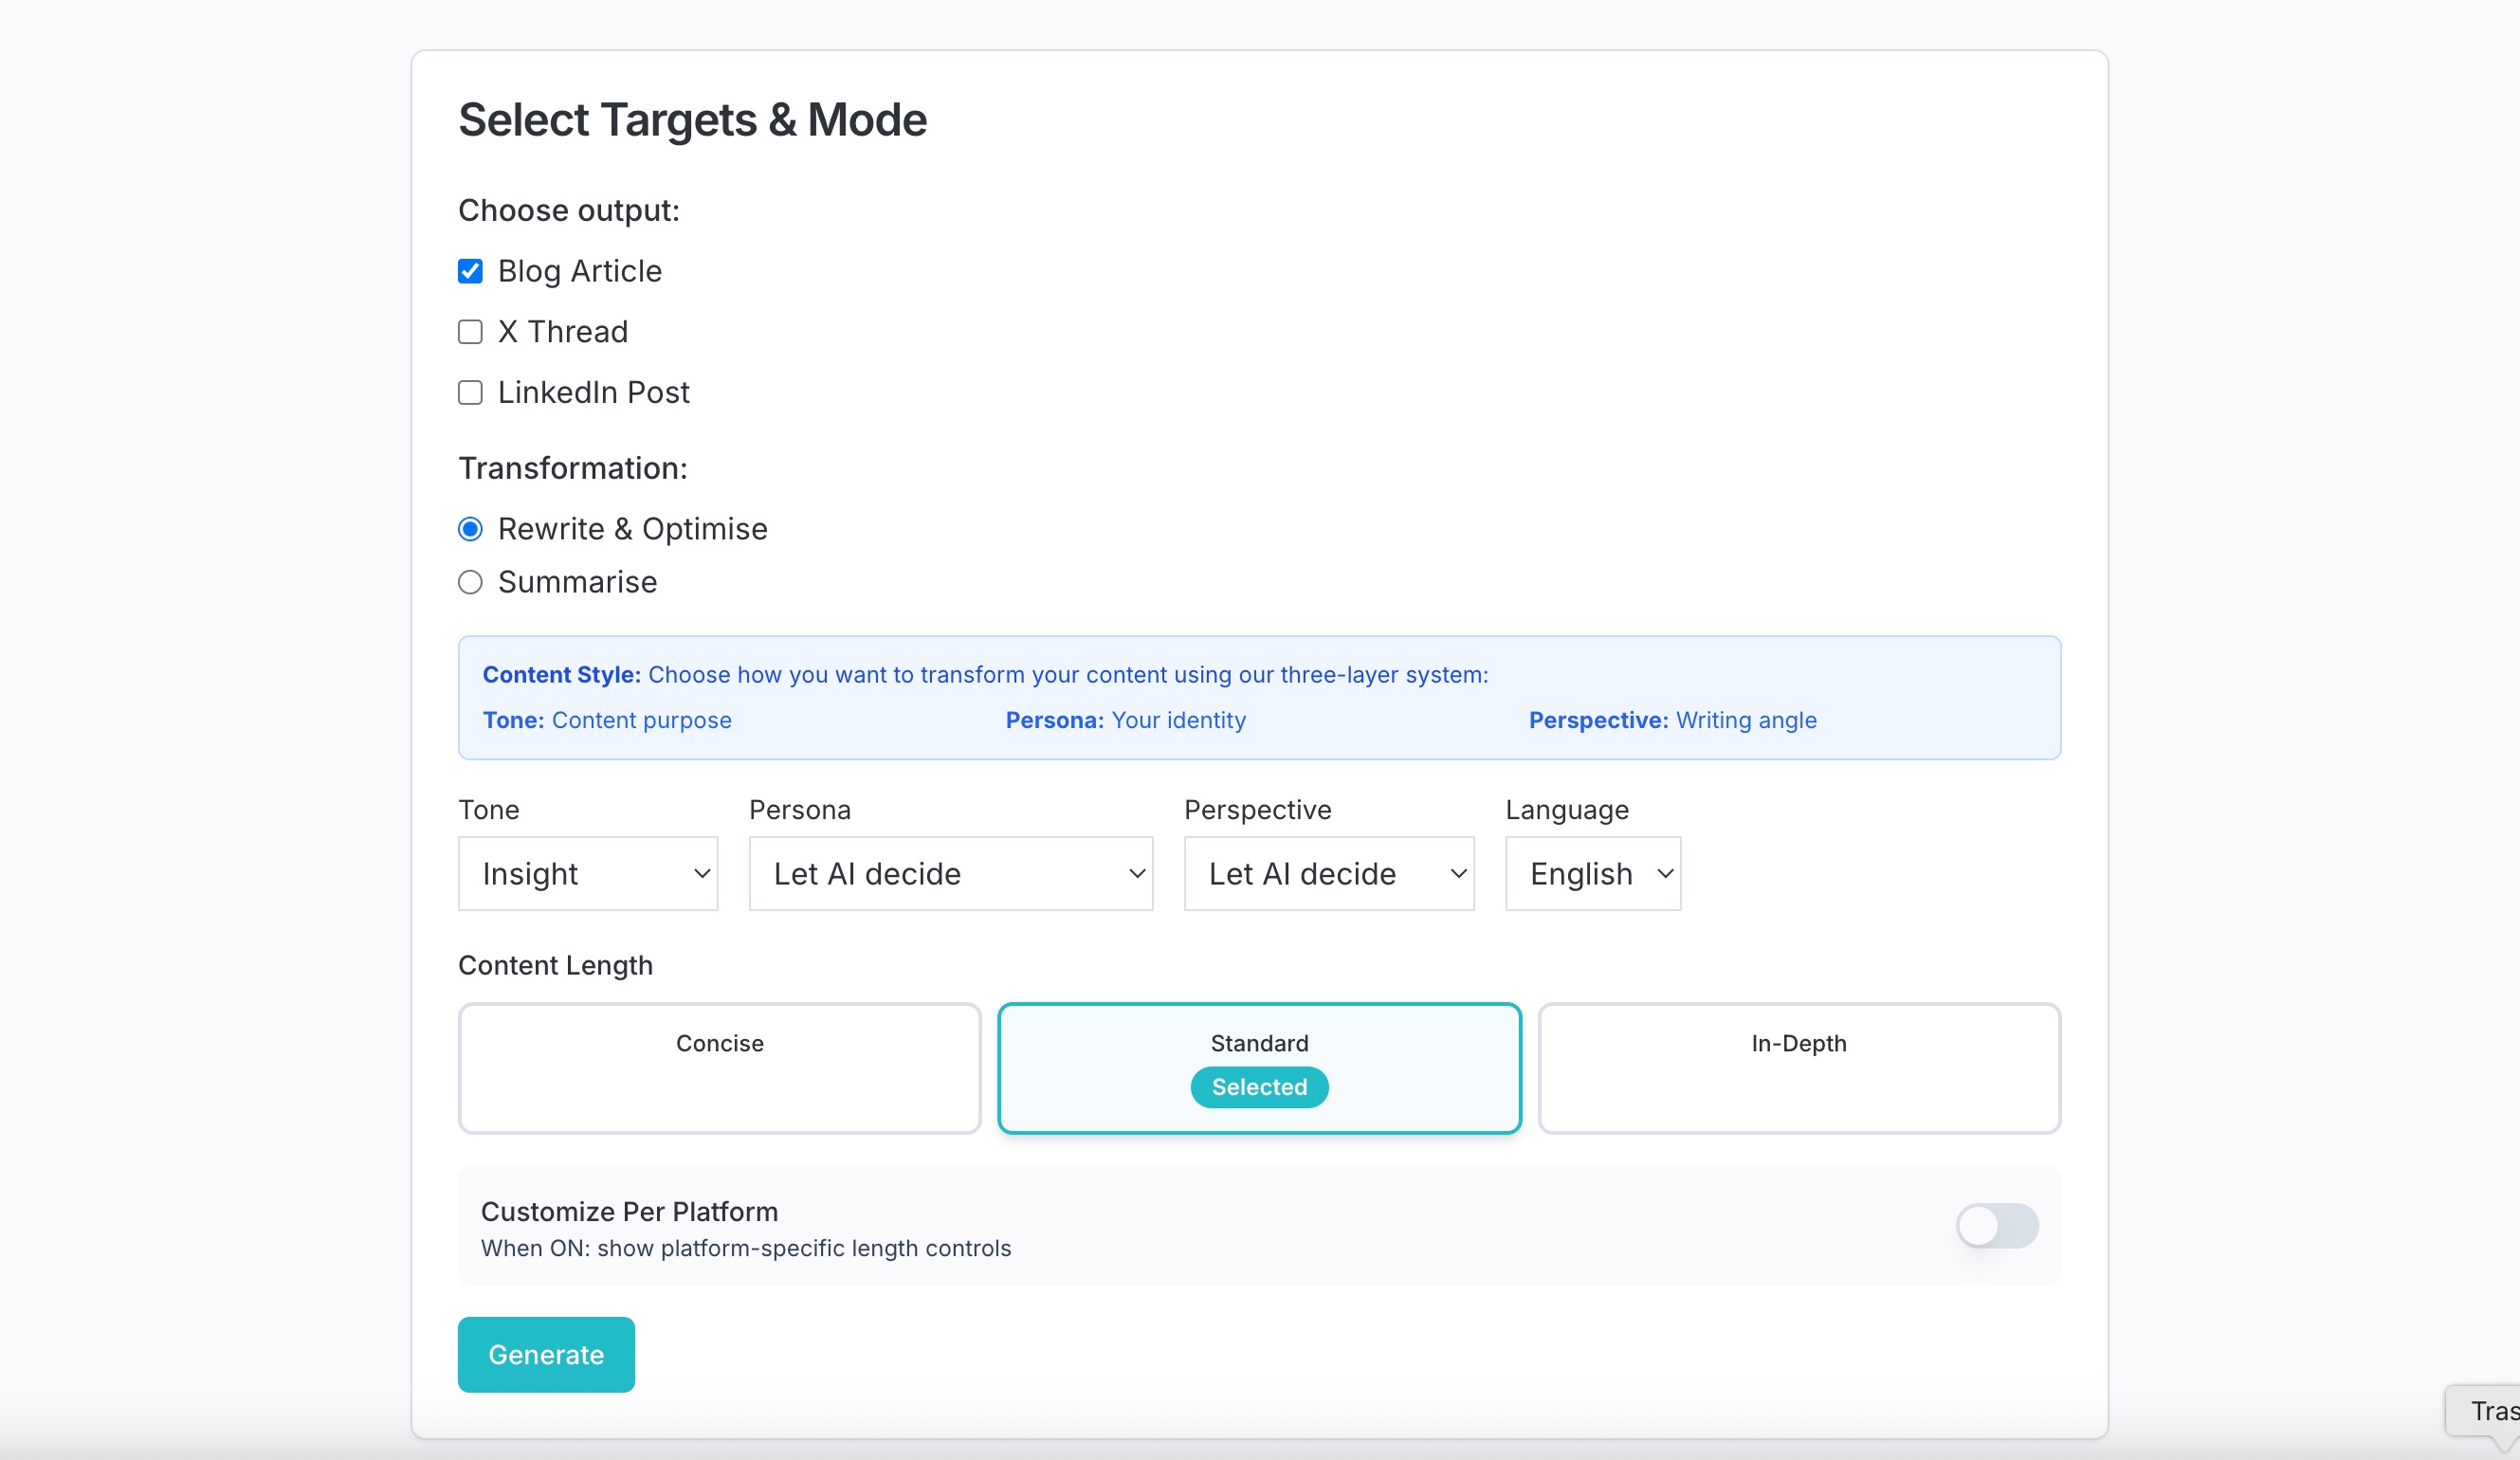Viewport: 2520px width, 1460px height.
Task: Check the LinkedIn Post output checkbox
Action: pyautogui.click(x=470, y=392)
